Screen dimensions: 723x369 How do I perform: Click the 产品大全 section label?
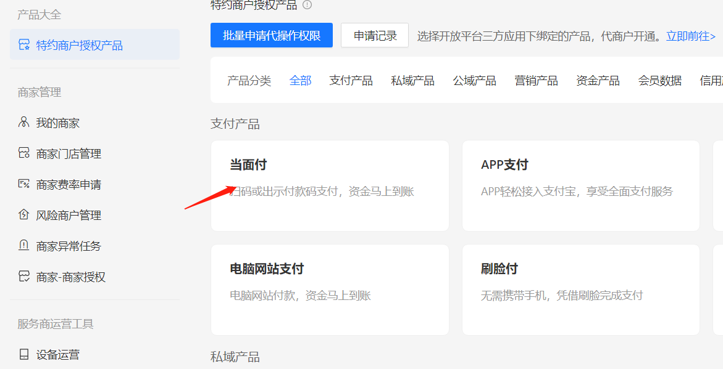coord(39,15)
